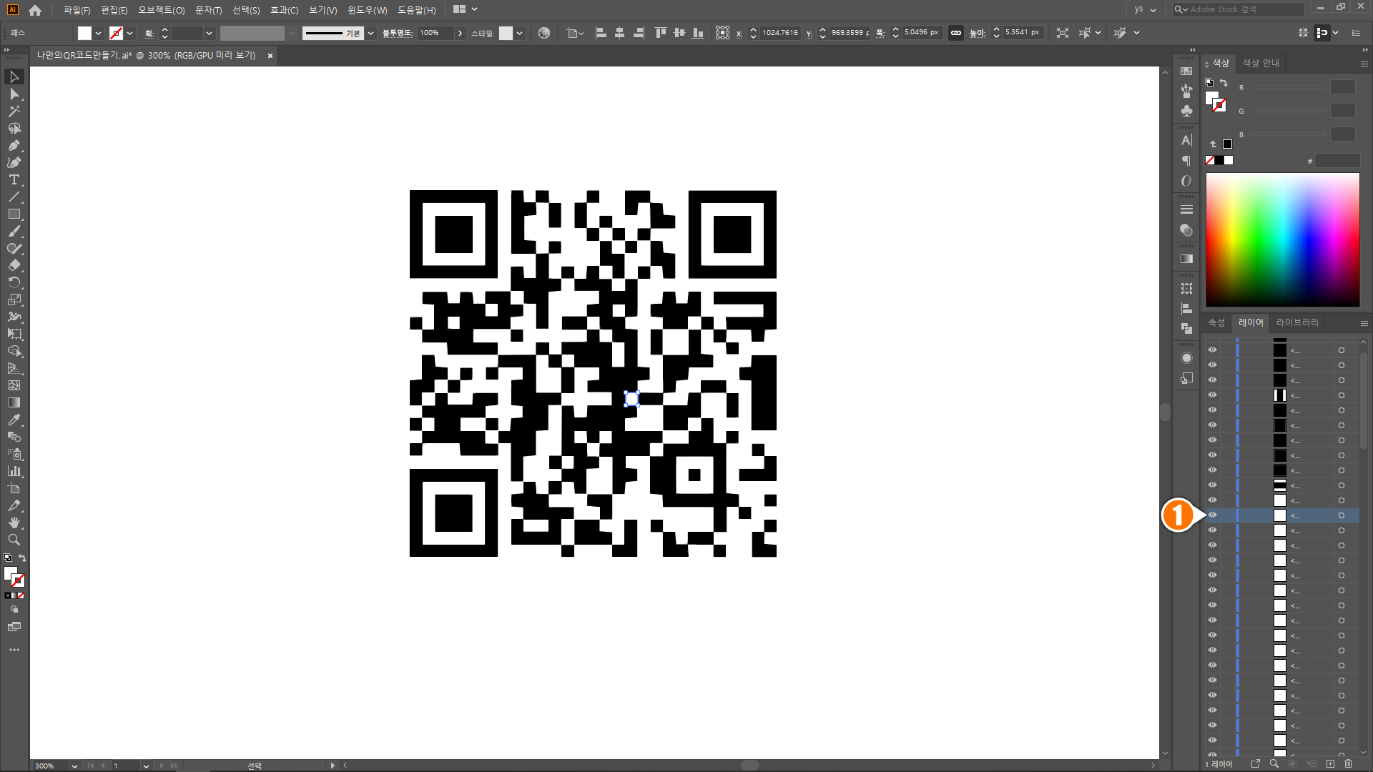This screenshot has height=772, width=1373.
Task: Hide the highlighted selected sublayer's eye icon
Action: [x=1212, y=515]
